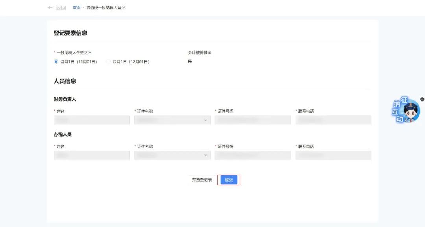This screenshot has width=425, height=227.
Task: Click 财务负责人 证件号码 input field
Action: tap(253, 120)
